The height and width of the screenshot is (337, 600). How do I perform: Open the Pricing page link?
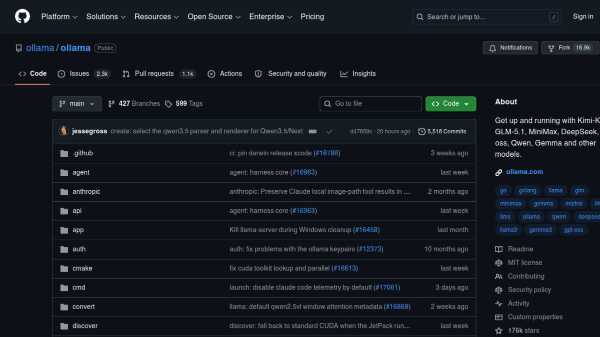[312, 16]
